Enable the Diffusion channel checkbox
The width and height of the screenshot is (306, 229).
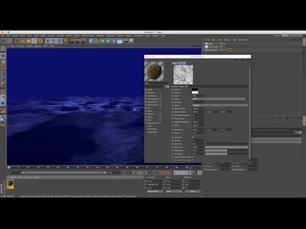pyautogui.click(x=160, y=93)
